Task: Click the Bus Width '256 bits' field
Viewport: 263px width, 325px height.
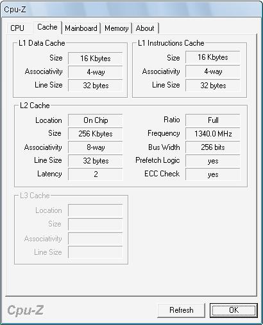Action: 213,147
